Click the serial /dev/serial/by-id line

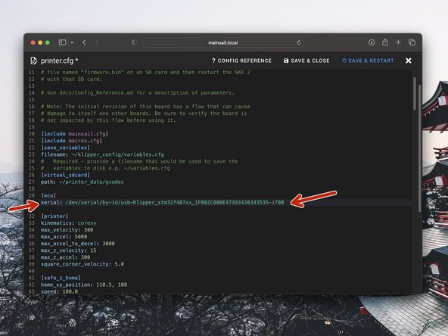point(162,202)
